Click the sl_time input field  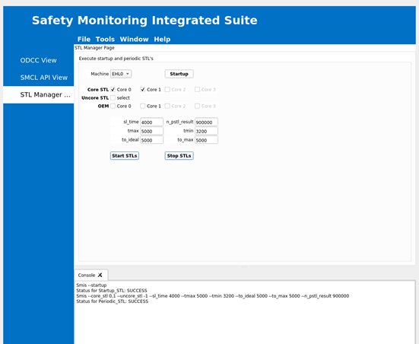(x=151, y=122)
